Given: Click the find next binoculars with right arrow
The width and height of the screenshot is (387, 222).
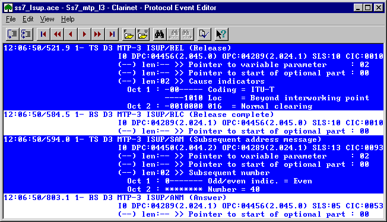Looking at the screenshot, I should tap(187, 34).
